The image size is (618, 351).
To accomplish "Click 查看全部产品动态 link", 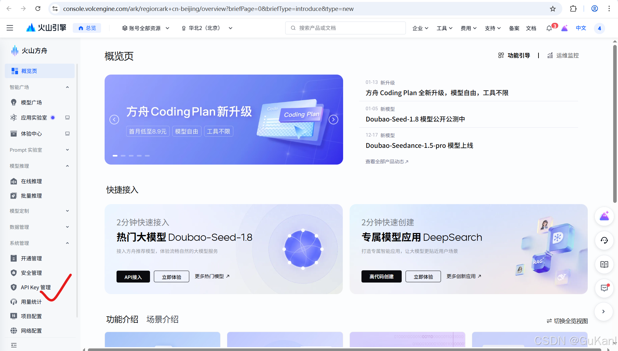I will tap(387, 161).
